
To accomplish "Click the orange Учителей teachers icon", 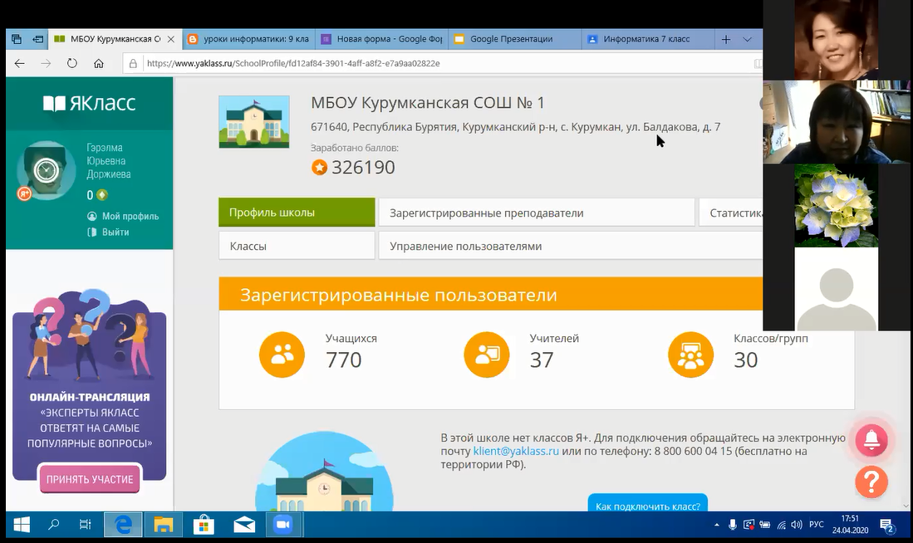I will (486, 355).
